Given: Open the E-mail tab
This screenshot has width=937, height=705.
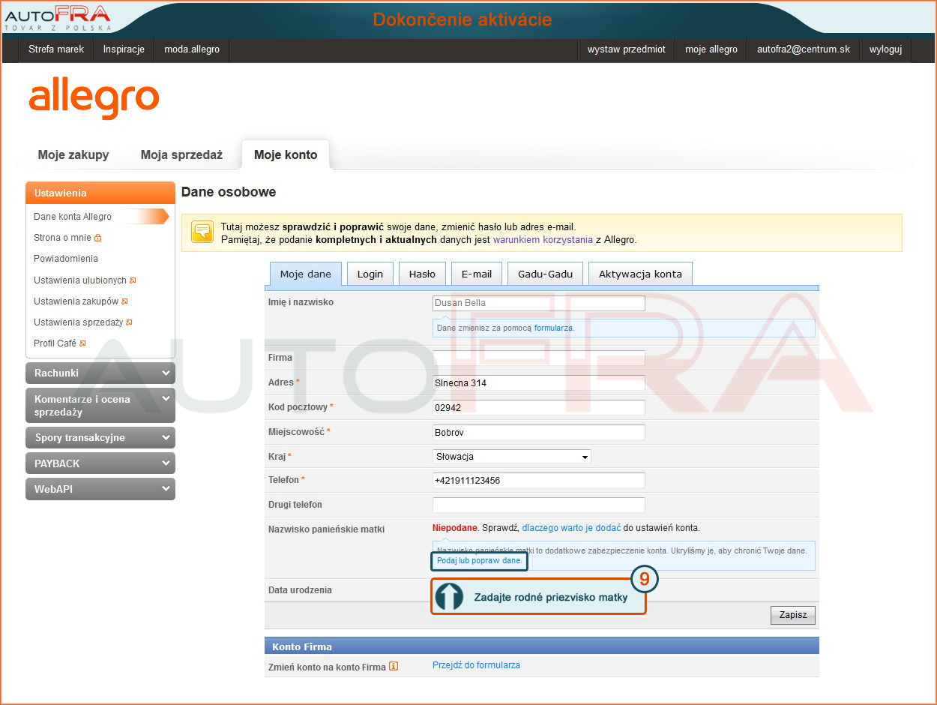Looking at the screenshot, I should tap(477, 274).
